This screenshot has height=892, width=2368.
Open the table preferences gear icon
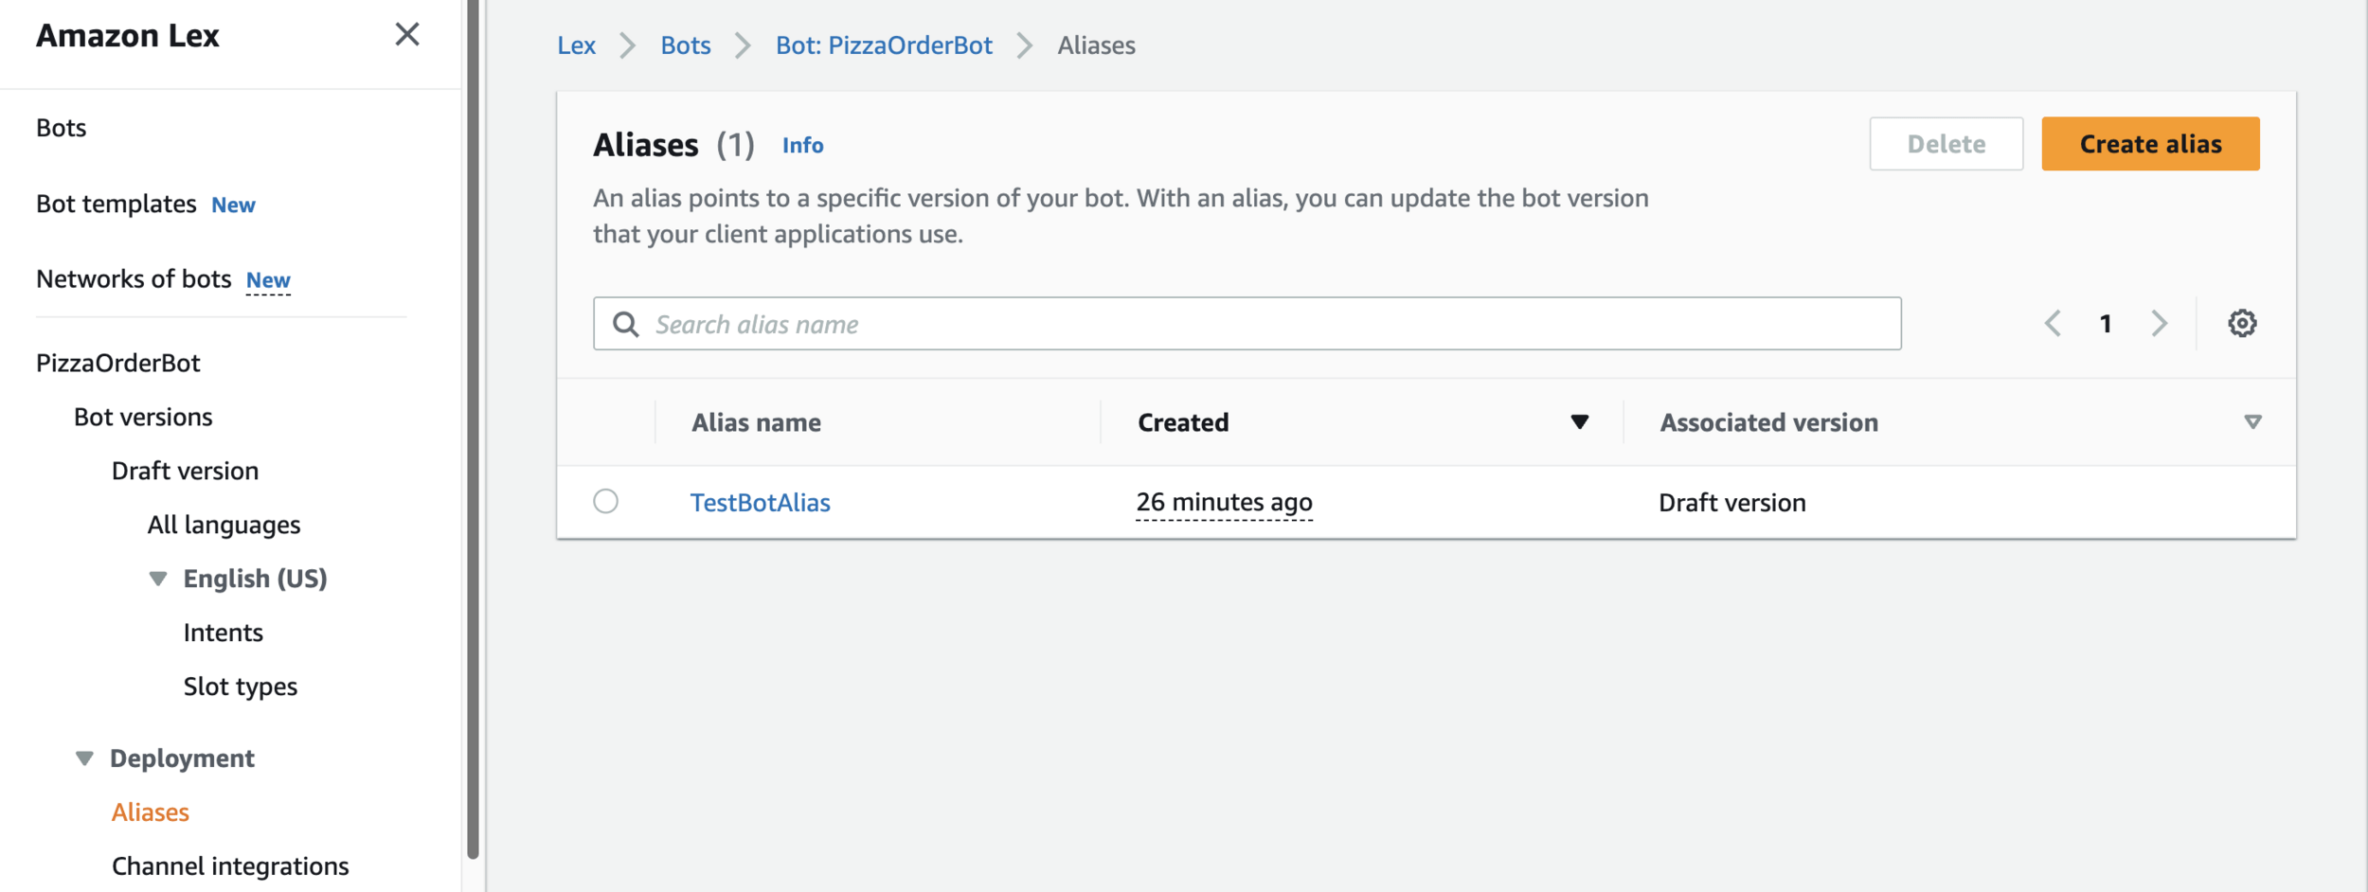[2241, 324]
